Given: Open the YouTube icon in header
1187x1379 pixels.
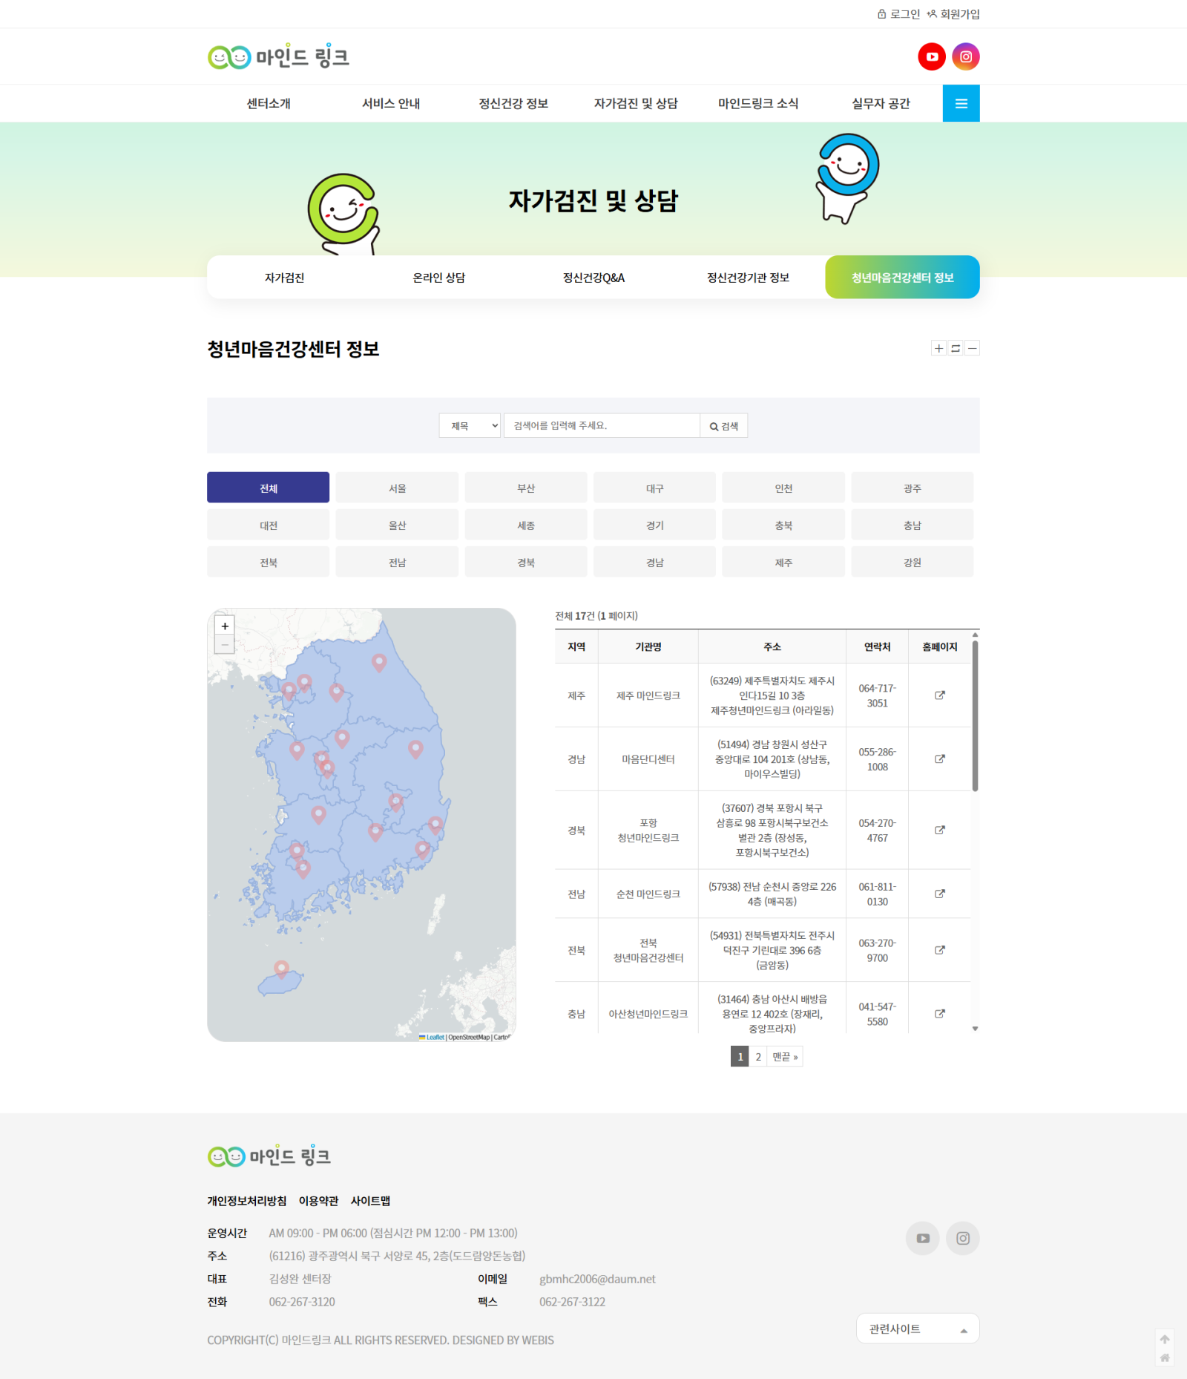Looking at the screenshot, I should pos(932,57).
